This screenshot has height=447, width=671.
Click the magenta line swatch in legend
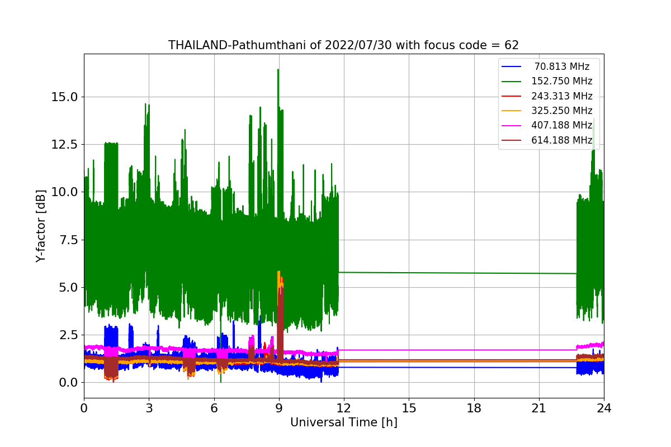click(x=512, y=126)
